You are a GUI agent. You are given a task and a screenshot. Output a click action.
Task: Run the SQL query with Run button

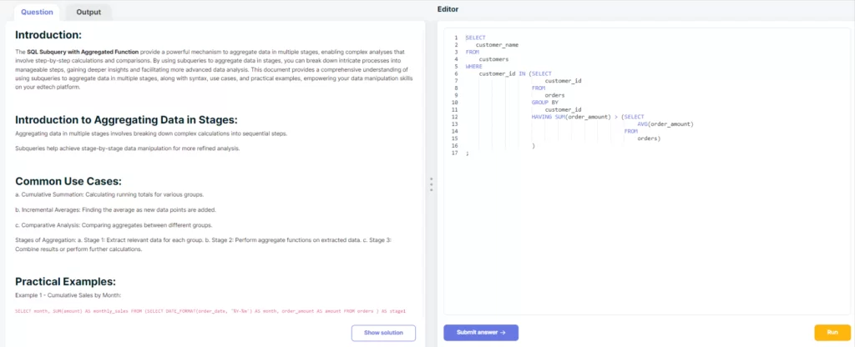tap(832, 332)
